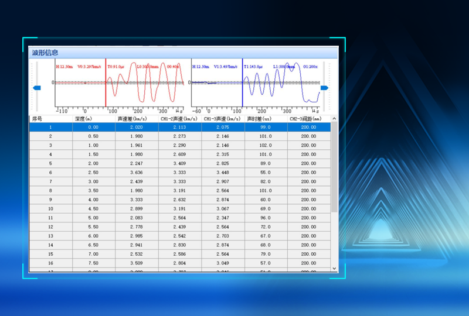Click the scrollbar up arrow of the table

pos(335,119)
